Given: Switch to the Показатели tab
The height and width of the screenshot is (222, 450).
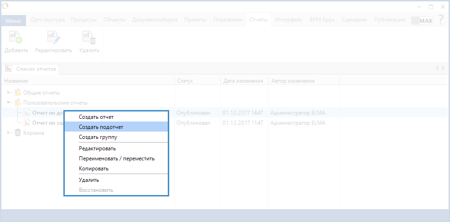Looking at the screenshot, I should [x=228, y=20].
